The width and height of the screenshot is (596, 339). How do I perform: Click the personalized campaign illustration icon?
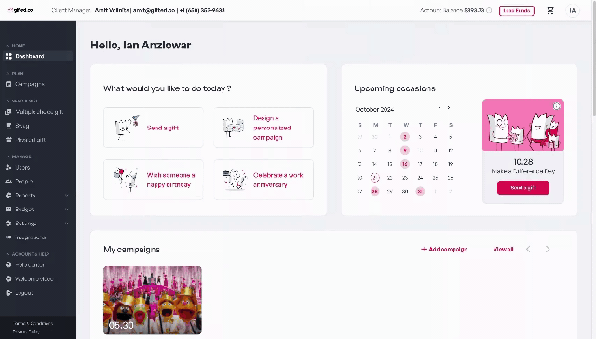click(234, 128)
